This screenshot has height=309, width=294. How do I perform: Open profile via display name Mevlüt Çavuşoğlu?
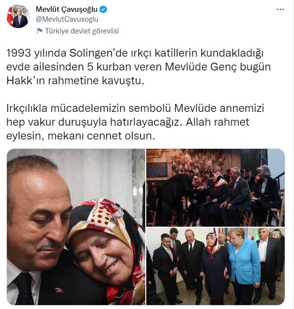click(x=66, y=9)
